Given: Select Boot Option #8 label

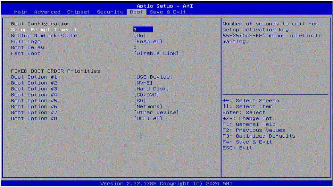Looking at the screenshot, I should (x=34, y=118).
